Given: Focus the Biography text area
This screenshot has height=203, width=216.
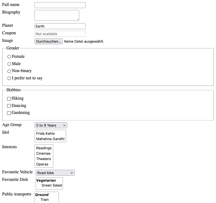Looking at the screenshot, I should tap(57, 15).
